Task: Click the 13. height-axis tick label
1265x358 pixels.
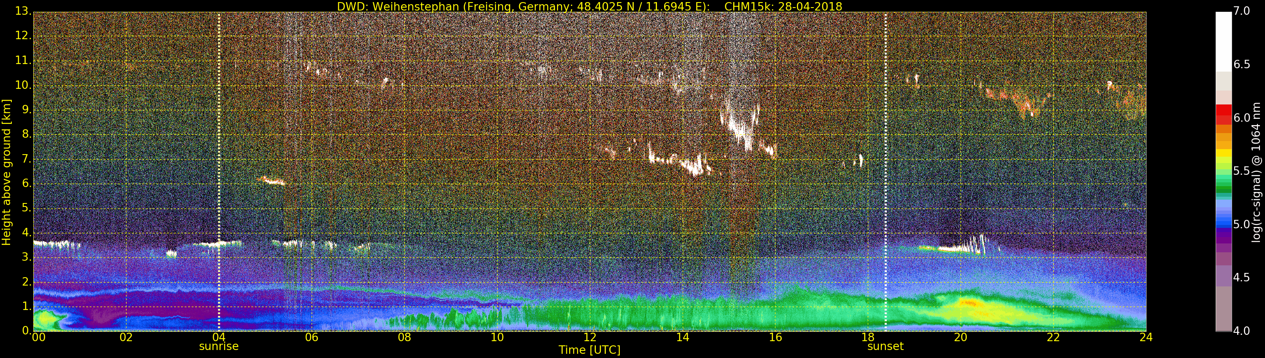Action: [x=23, y=11]
